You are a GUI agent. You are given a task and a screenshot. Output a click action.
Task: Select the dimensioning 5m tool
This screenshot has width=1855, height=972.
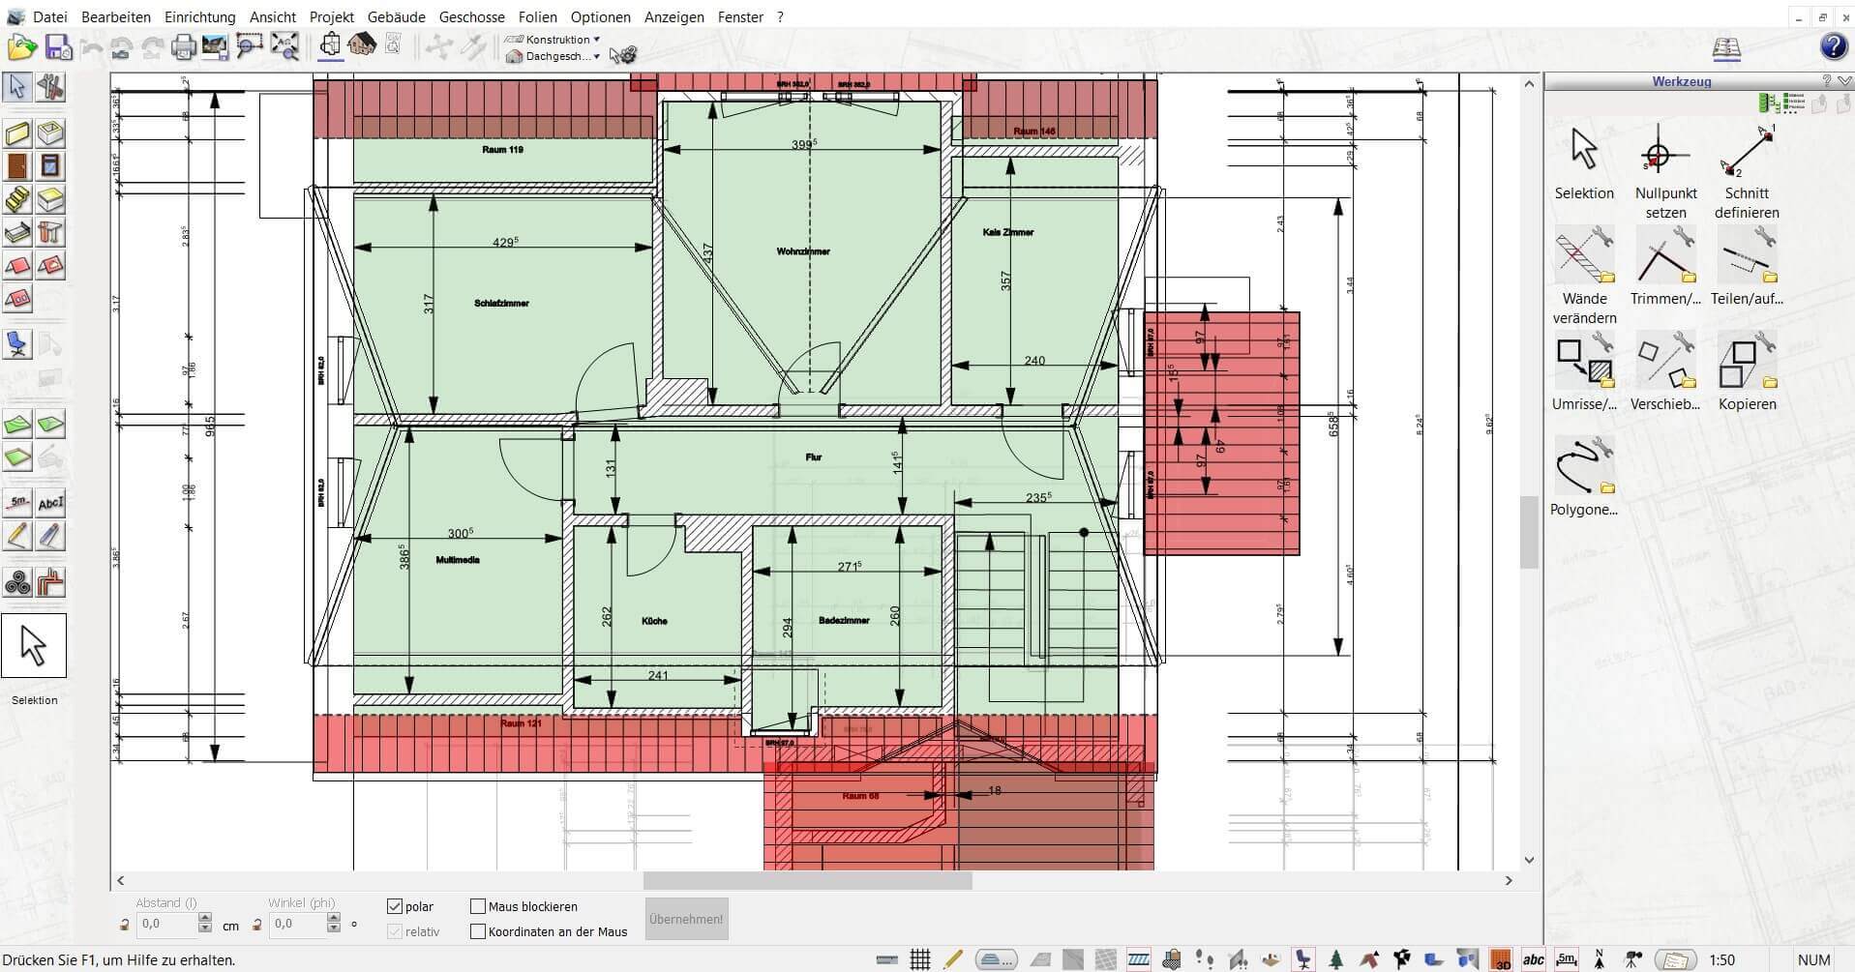coord(18,502)
